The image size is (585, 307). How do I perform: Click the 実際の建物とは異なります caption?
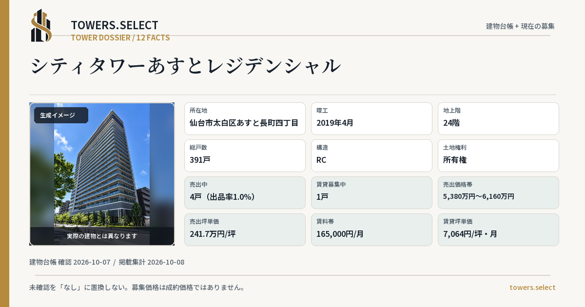click(102, 236)
